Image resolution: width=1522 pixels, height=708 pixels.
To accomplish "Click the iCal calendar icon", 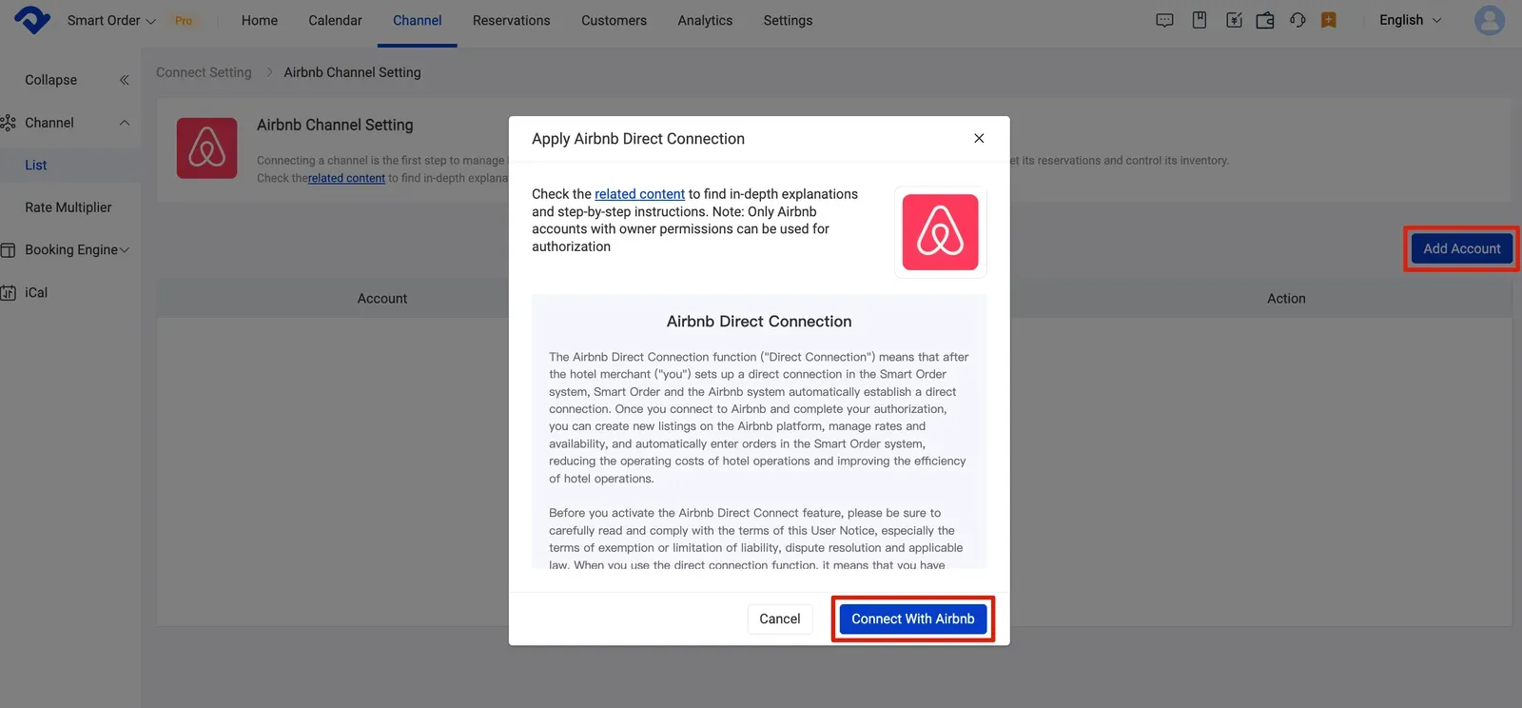I will coord(9,292).
